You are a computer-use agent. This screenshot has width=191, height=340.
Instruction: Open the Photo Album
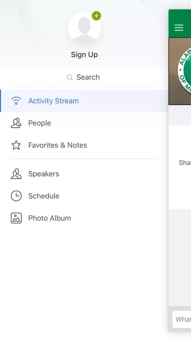[84, 218]
